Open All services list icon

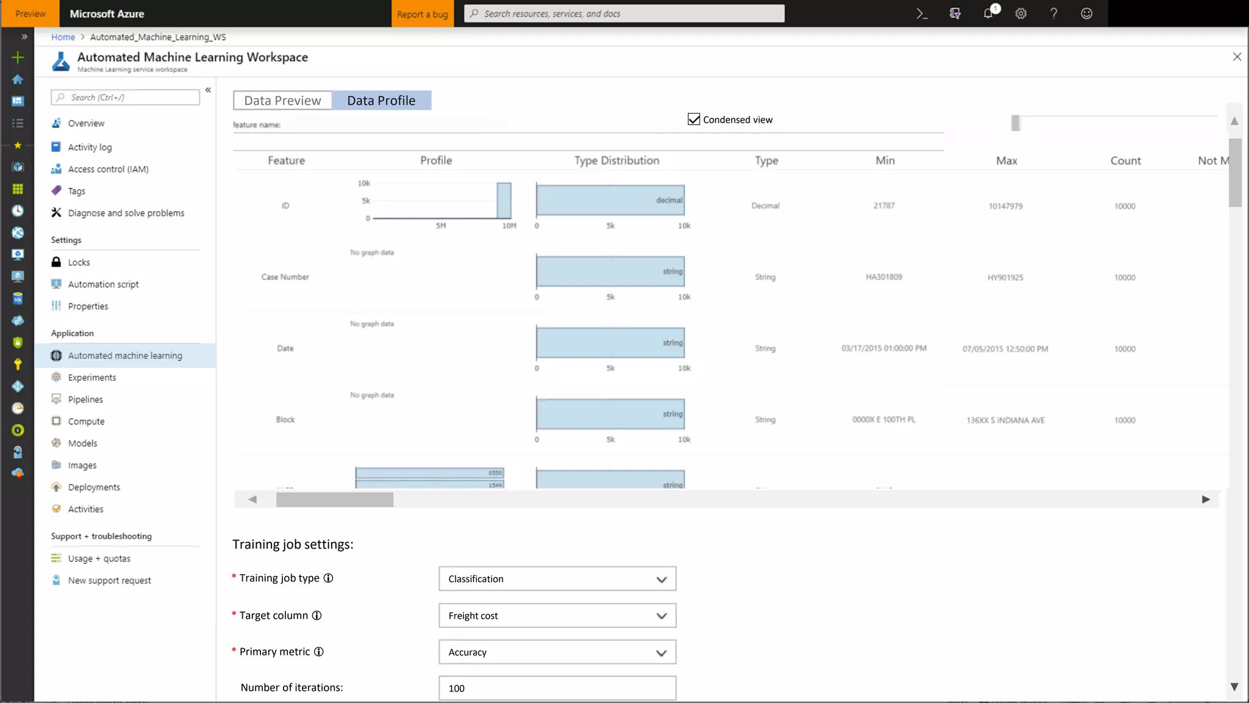[18, 123]
